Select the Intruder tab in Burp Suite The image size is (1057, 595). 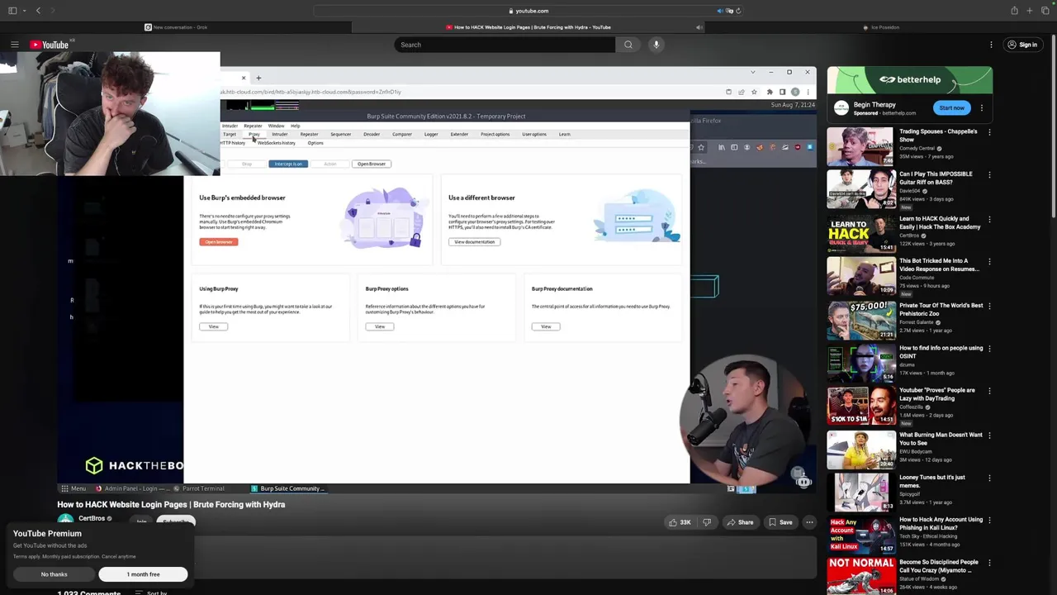tap(280, 134)
